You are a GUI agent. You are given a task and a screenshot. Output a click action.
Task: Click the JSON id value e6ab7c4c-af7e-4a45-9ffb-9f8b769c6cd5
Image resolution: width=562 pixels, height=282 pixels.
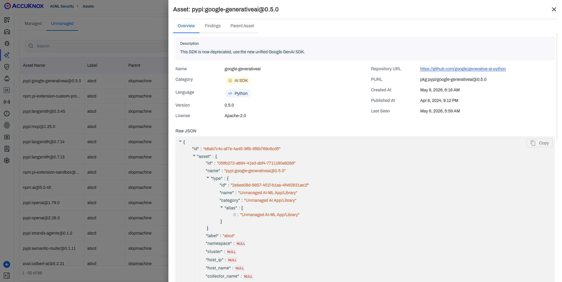242,149
